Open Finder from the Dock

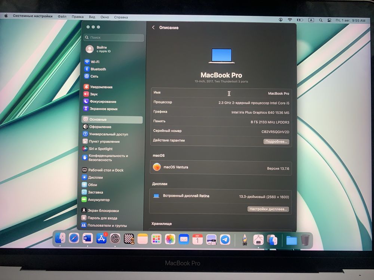(x=60, y=238)
